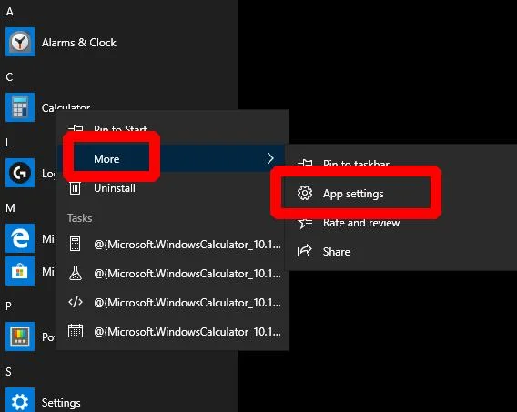Click the date calculation calendar task icon

tap(76, 331)
